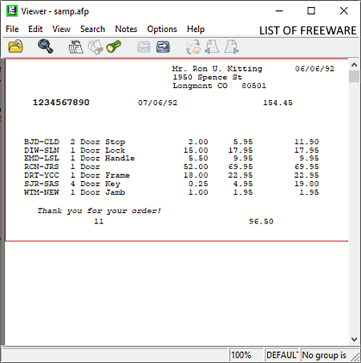Screen dimensions: 361x363
Task: Click item code BJD-CLD
Action: 42,142
